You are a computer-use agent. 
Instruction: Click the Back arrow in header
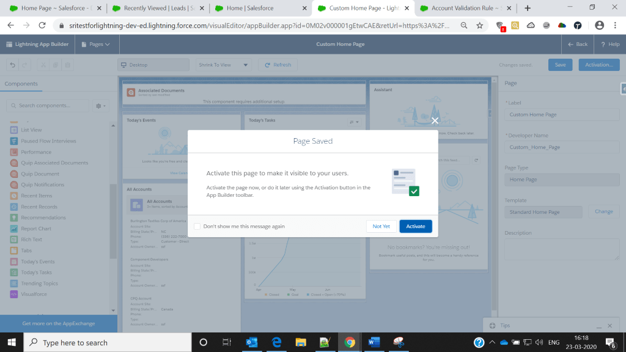point(577,44)
